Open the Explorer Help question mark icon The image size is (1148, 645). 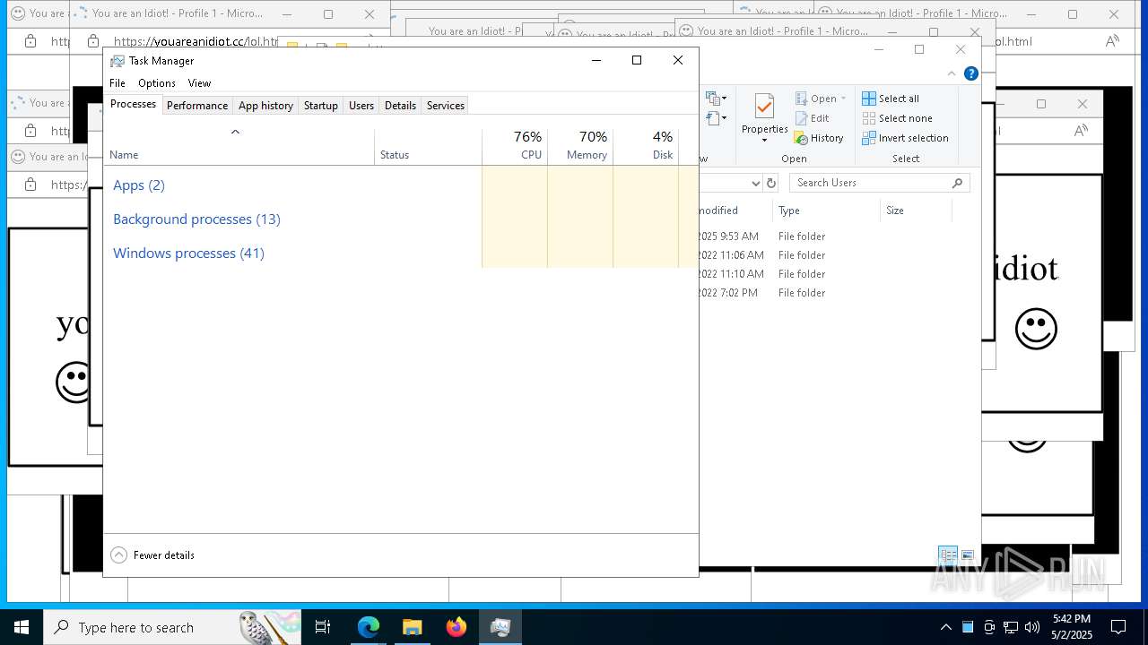[x=971, y=73]
